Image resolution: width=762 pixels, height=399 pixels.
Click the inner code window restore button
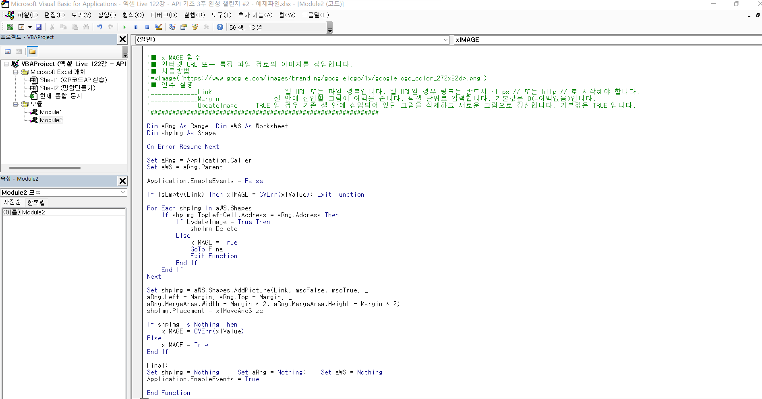(x=758, y=15)
